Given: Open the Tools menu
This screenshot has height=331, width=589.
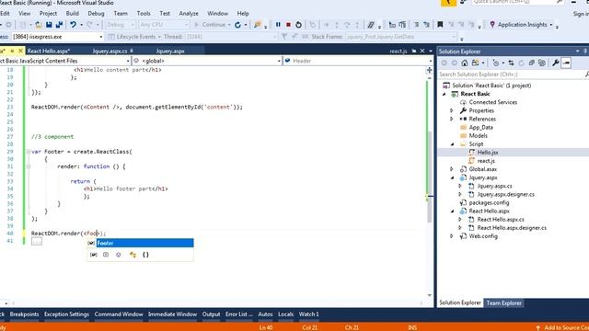Looking at the screenshot, I should (x=144, y=14).
